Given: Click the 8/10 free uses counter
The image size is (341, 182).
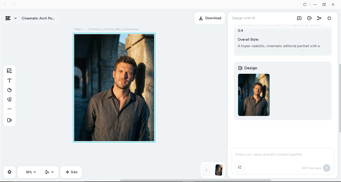Looking at the screenshot, I should (312, 168).
